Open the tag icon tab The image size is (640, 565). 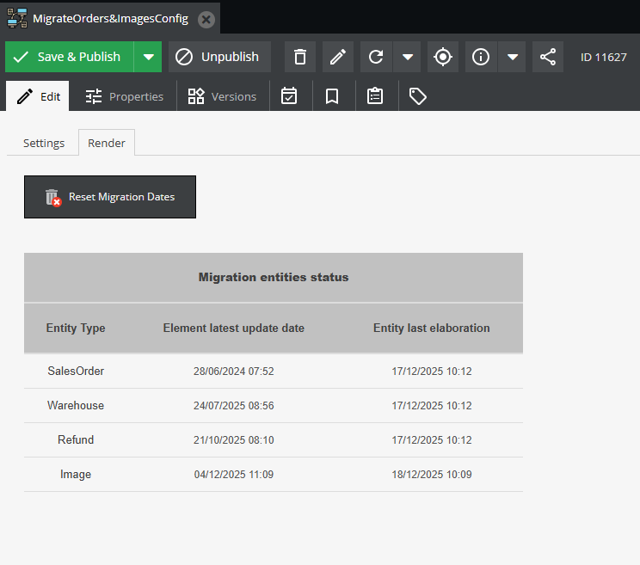click(x=418, y=96)
